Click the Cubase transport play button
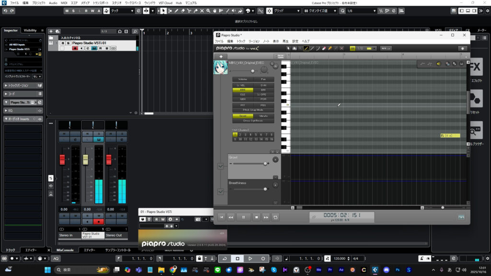The width and height of the screenshot is (491, 276). pos(250,259)
